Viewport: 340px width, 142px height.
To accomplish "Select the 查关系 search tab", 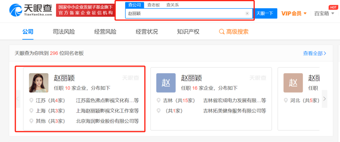I will pyautogui.click(x=173, y=5).
